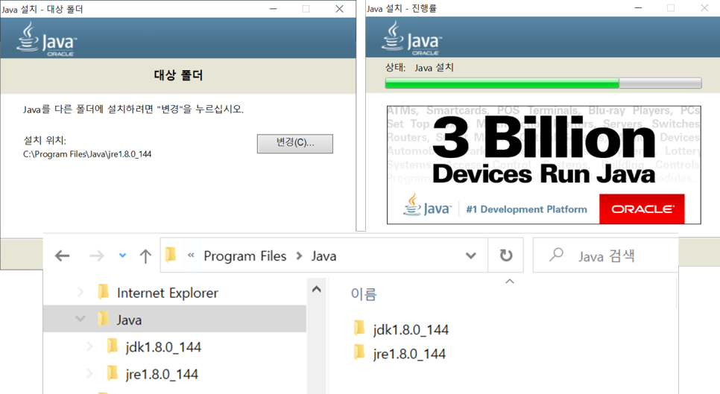Go up one folder level
This screenshot has height=394, width=720.
pyautogui.click(x=145, y=256)
